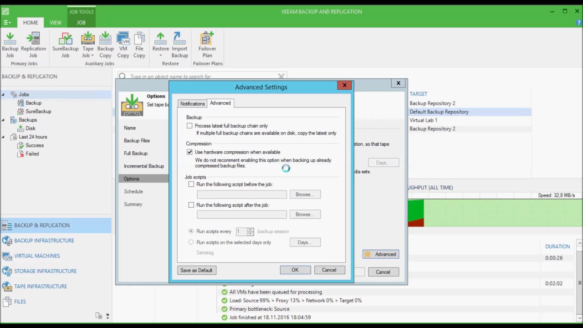This screenshot has height=328, width=583.
Task: Click Save as Default button
Action: point(196,270)
